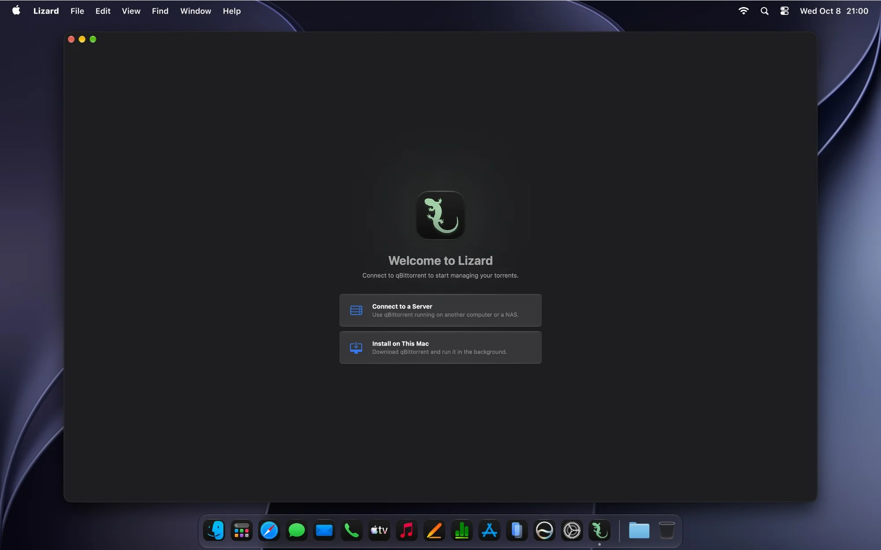Image resolution: width=881 pixels, height=550 pixels.
Task: Open the Apple menu
Action: tap(16, 11)
